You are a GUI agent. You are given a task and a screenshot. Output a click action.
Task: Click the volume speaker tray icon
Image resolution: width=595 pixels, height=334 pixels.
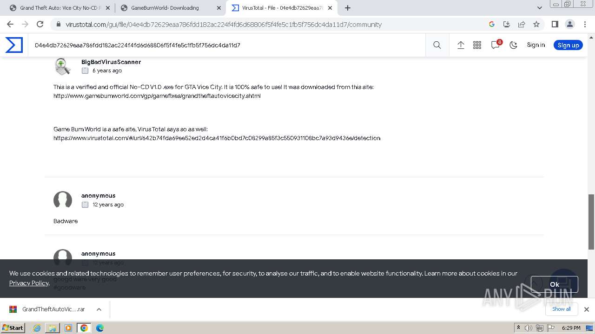(529, 328)
